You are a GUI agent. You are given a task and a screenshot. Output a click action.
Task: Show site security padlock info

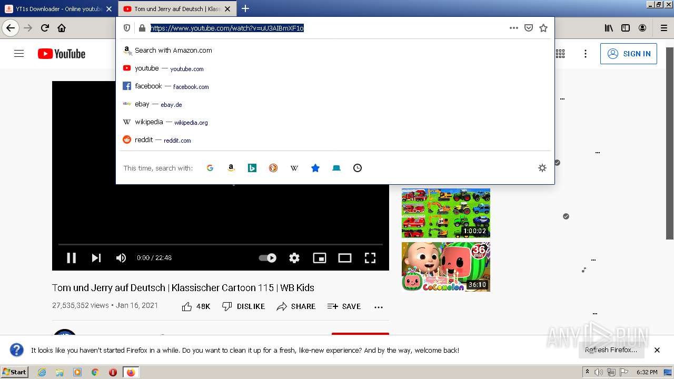click(142, 28)
